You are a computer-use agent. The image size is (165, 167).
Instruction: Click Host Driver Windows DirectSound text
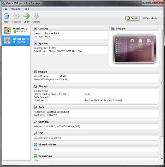51,112
